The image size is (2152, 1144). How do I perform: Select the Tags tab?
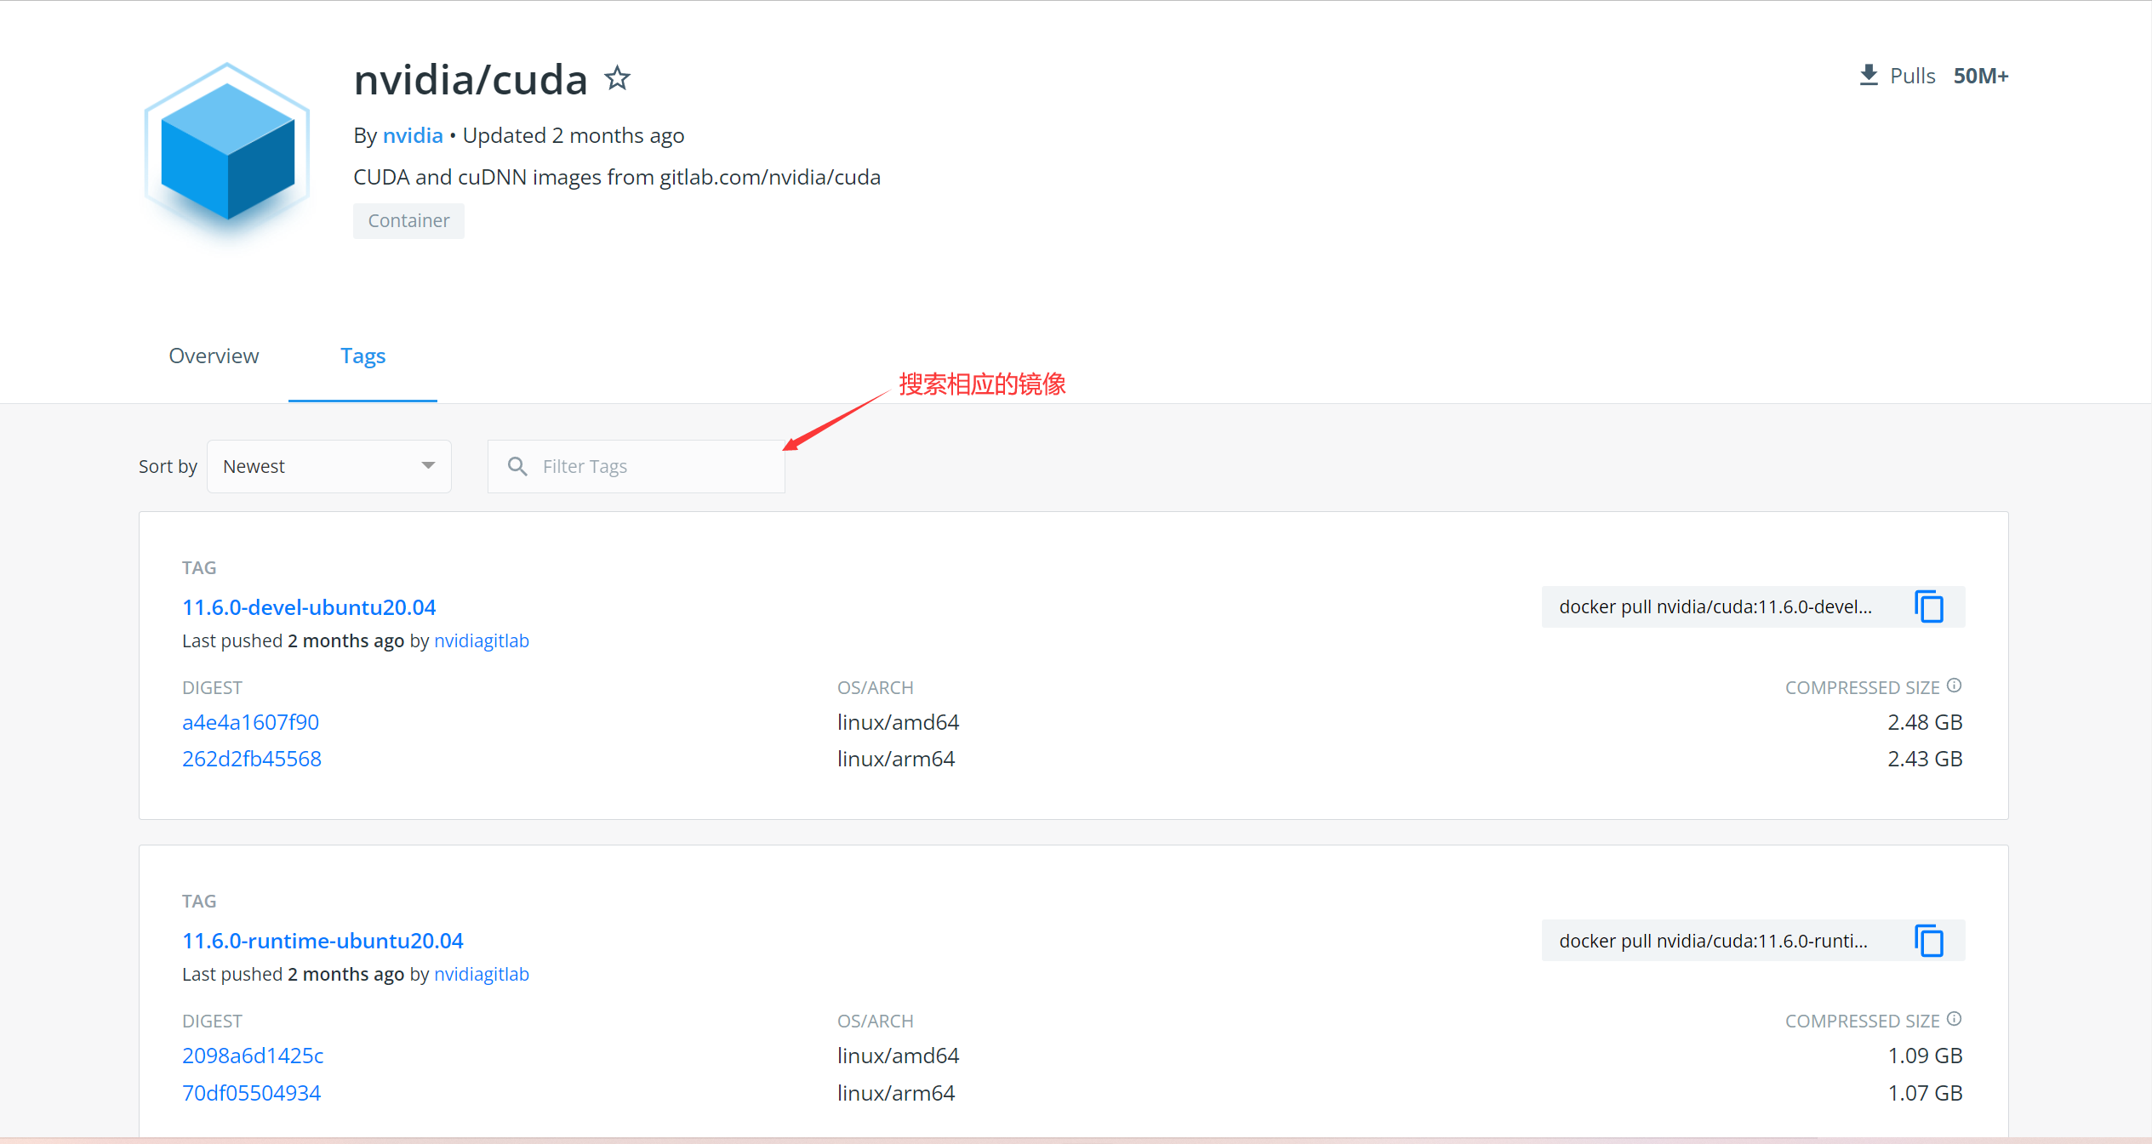point(362,356)
